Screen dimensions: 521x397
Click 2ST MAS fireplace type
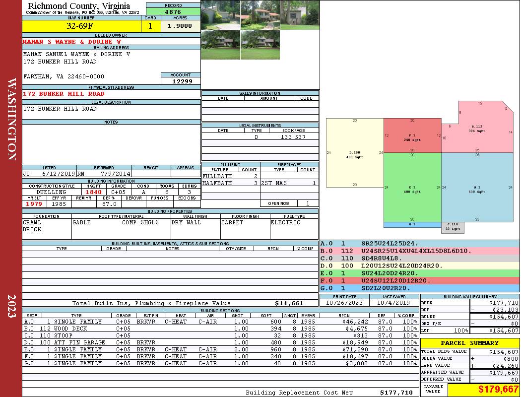pos(274,183)
